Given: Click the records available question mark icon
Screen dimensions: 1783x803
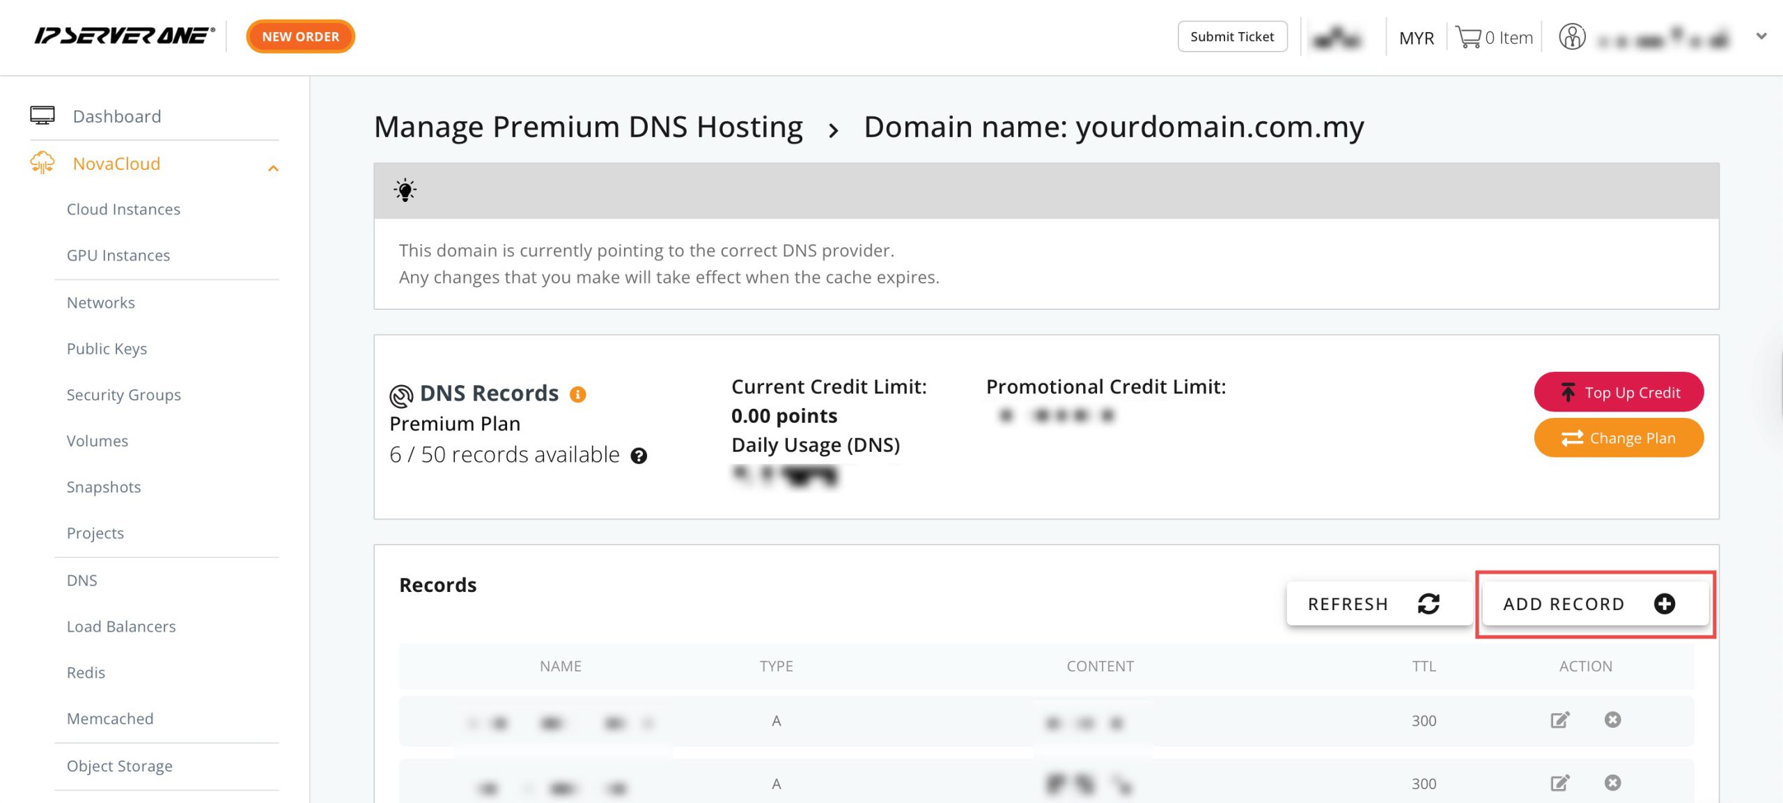Looking at the screenshot, I should click(x=639, y=455).
